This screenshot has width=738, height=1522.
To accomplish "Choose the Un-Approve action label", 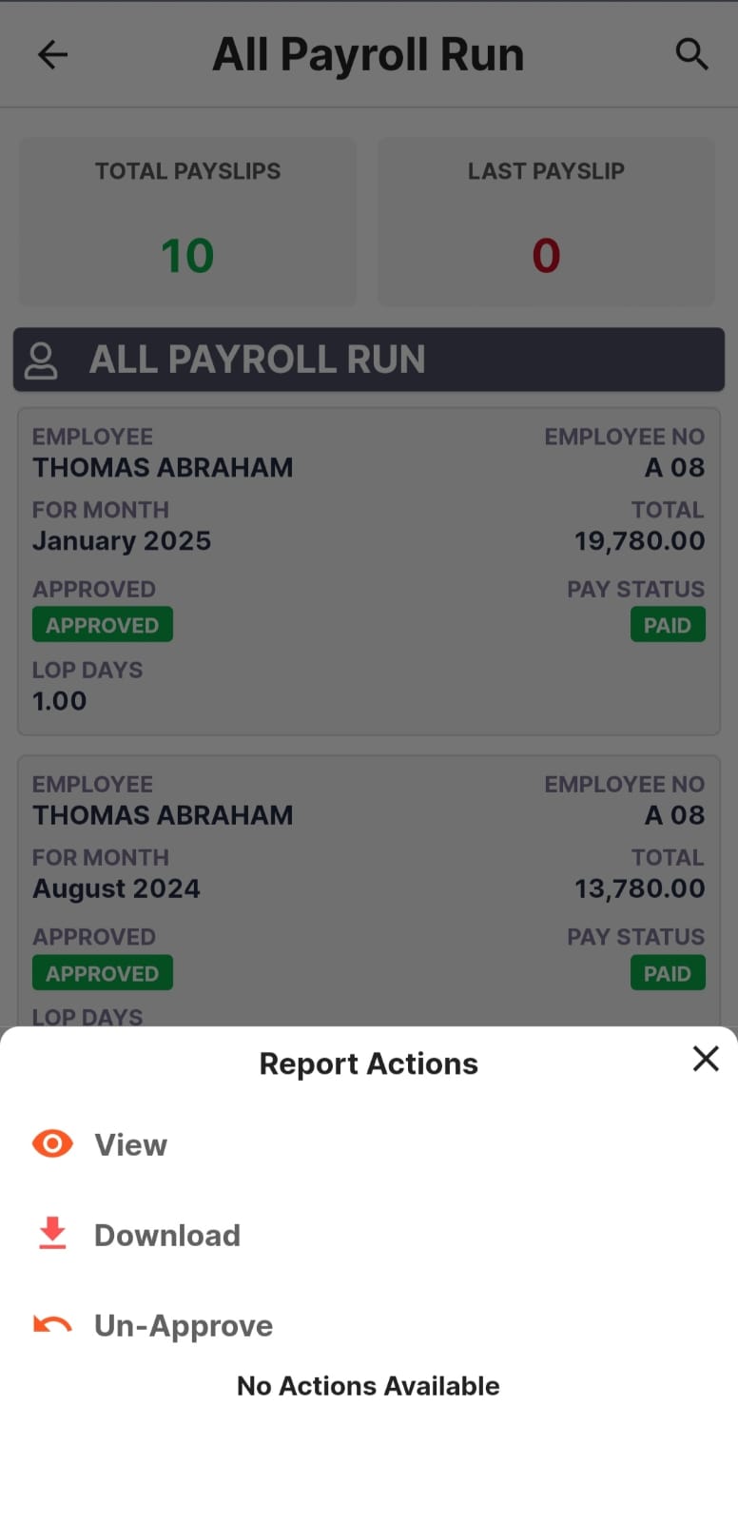I will coord(184,1325).
